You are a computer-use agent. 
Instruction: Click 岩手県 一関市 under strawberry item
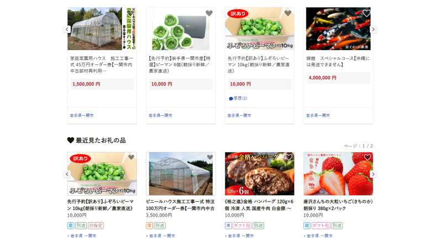(318, 236)
